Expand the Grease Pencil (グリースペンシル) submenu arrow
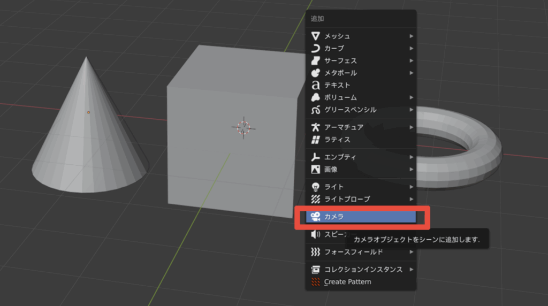Image resolution: width=548 pixels, height=306 pixels. (411, 110)
